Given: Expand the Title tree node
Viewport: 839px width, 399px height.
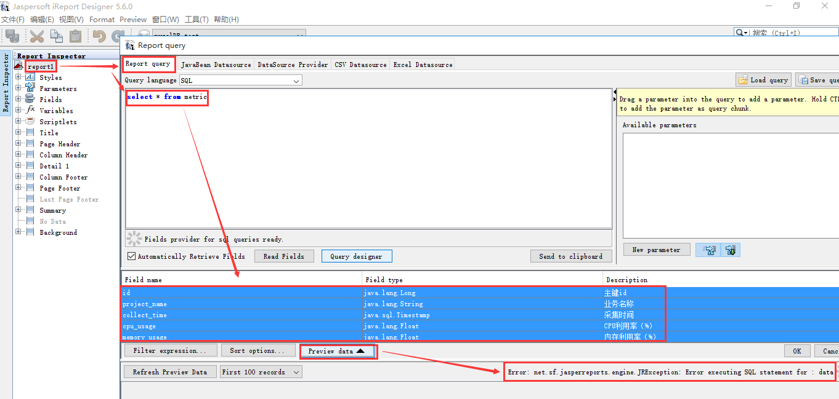Looking at the screenshot, I should click(18, 132).
